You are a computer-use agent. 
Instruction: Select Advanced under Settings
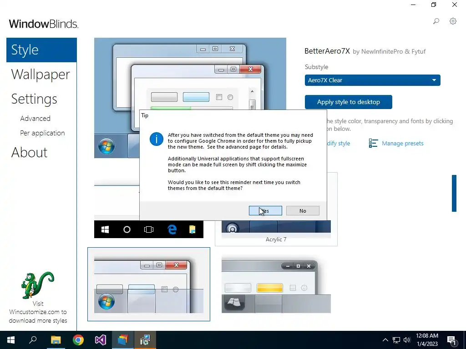(35, 119)
